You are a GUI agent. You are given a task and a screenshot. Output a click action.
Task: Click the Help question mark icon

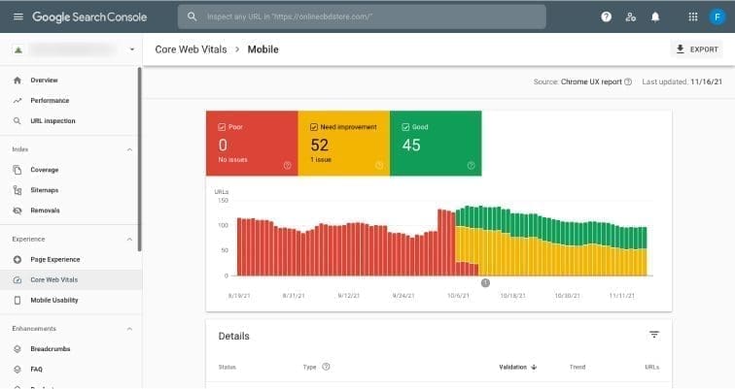tap(607, 17)
